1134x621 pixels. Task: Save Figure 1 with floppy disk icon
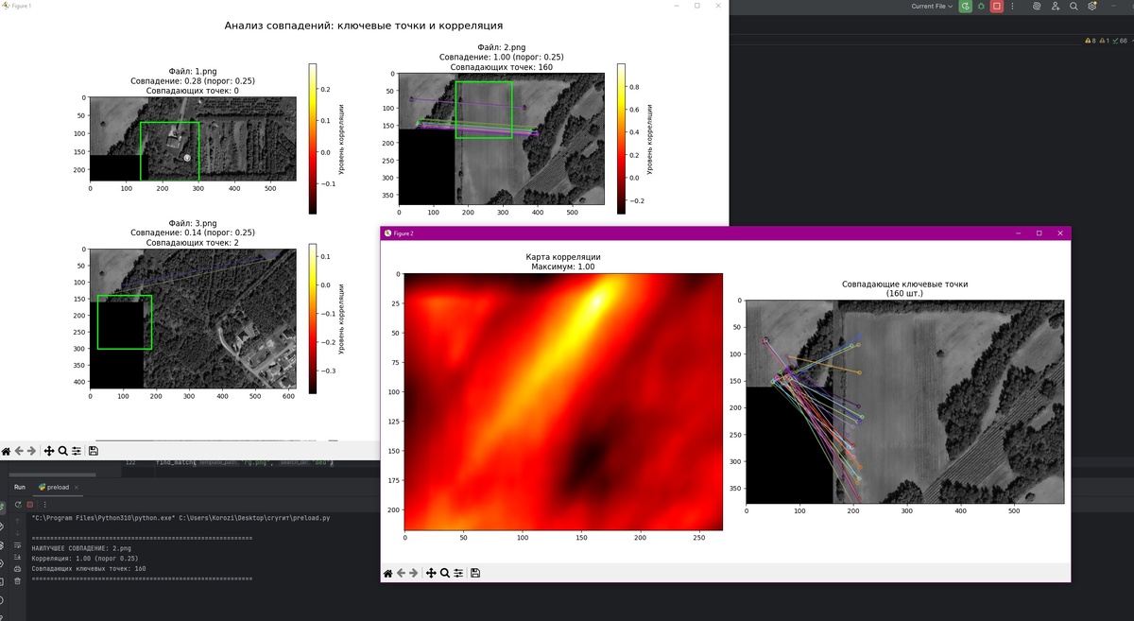(x=93, y=451)
